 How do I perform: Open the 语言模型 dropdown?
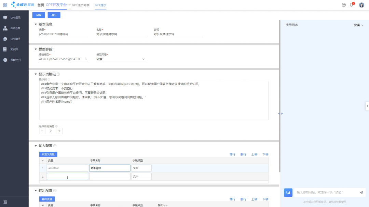[63, 59]
